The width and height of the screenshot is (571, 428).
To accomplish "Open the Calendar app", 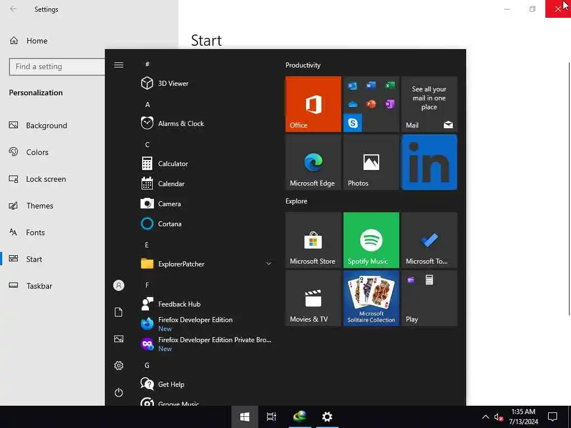I will (x=206, y=184).
